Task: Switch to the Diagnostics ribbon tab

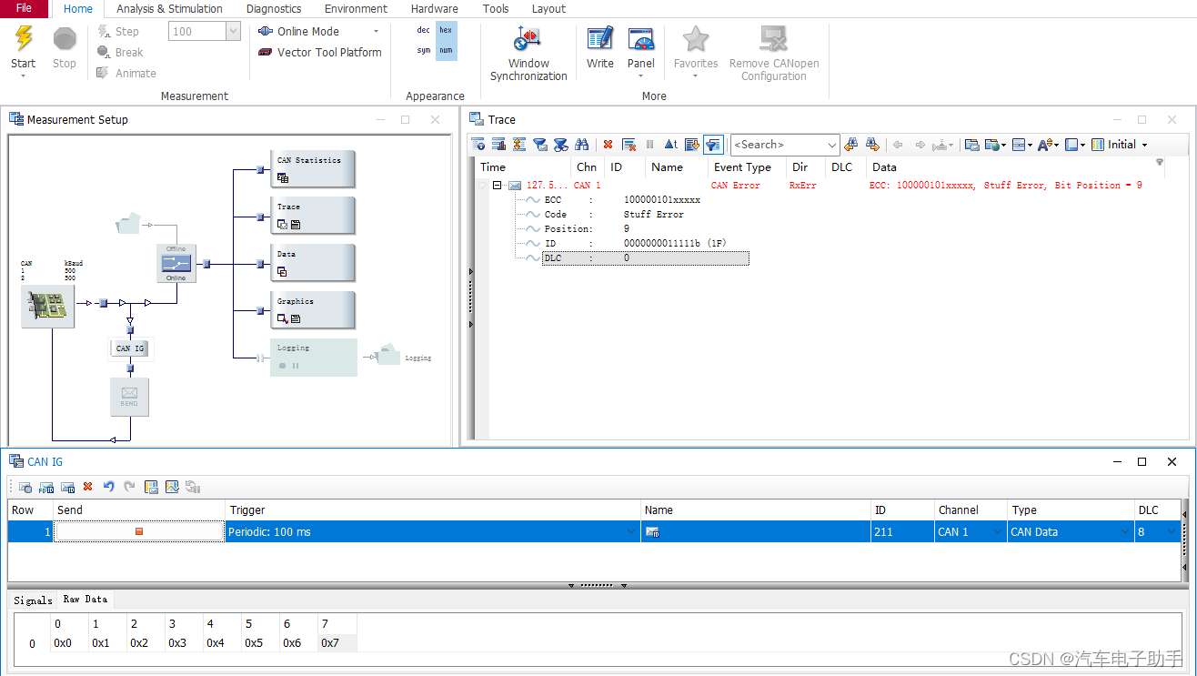Action: pos(274,9)
